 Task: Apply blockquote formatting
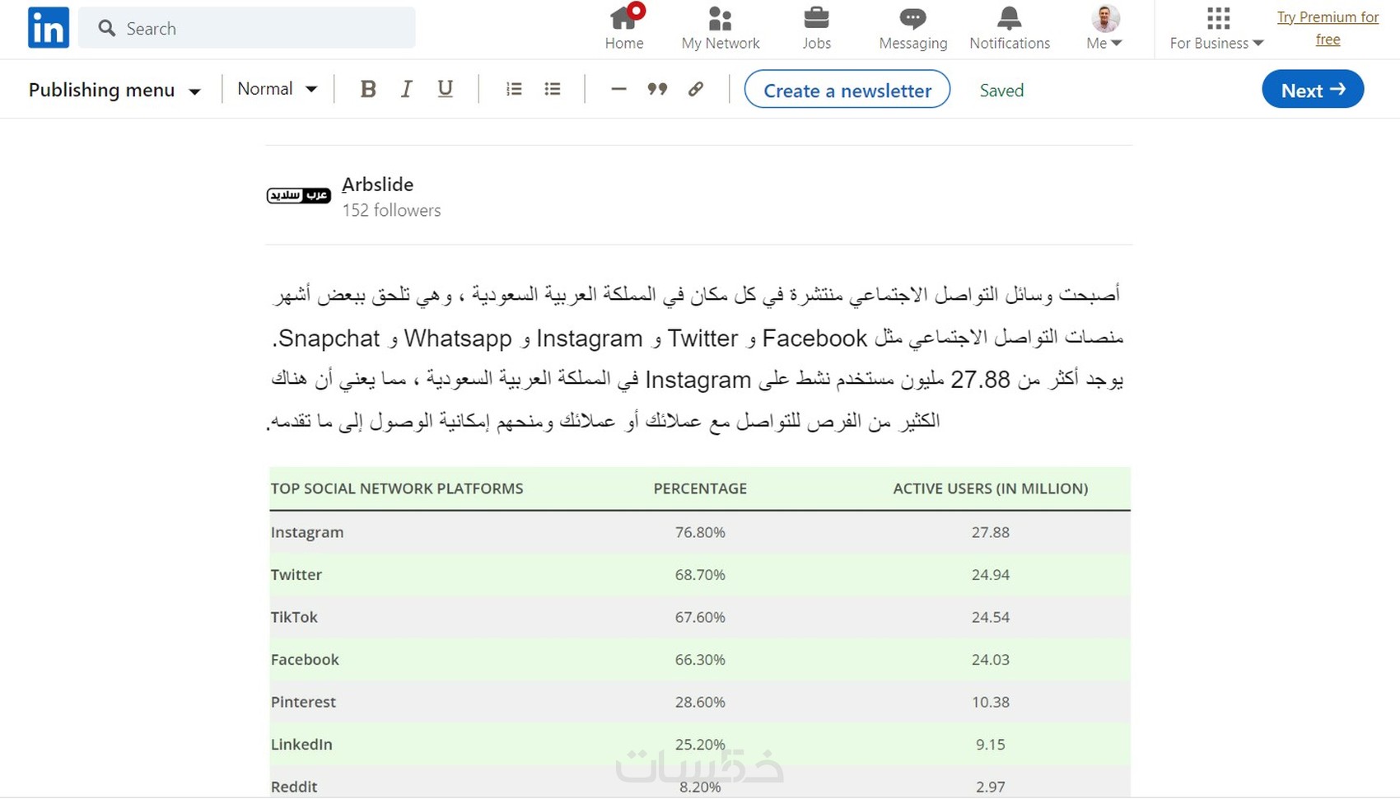[x=657, y=89]
